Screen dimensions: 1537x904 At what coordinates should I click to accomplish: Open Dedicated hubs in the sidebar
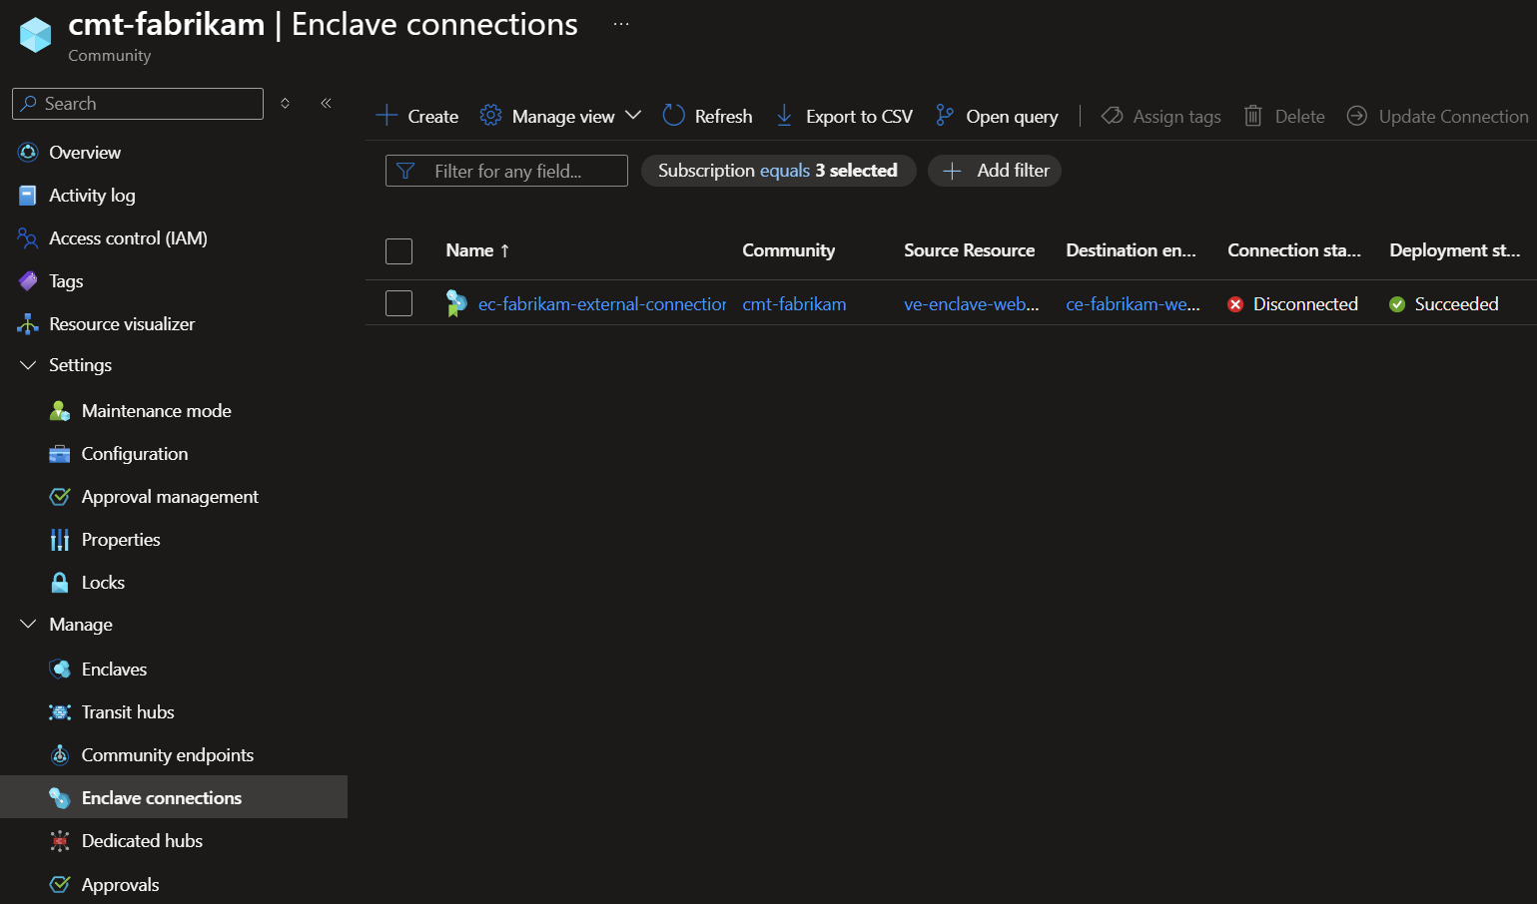[142, 841]
